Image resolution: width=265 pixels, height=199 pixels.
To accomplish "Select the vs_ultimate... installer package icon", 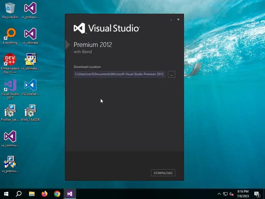I will pos(30,62).
